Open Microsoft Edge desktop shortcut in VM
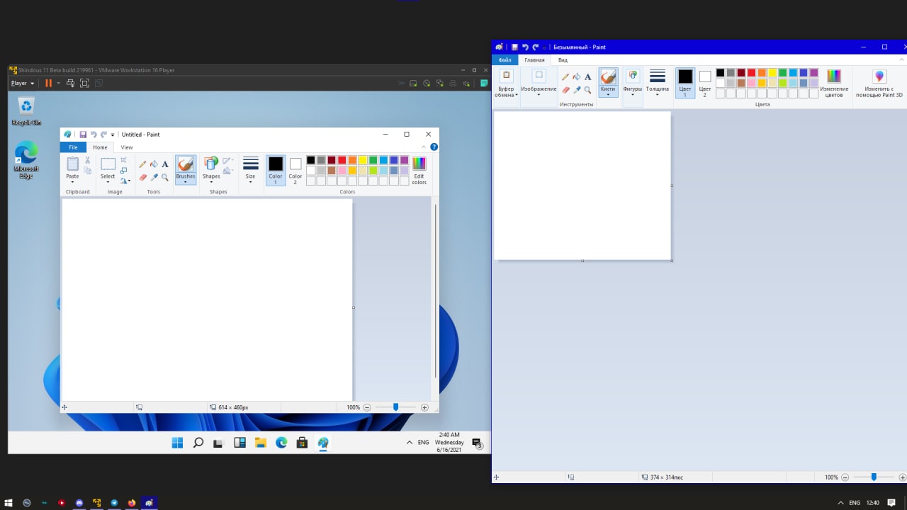Viewport: 907px width, 510px height. [x=26, y=159]
